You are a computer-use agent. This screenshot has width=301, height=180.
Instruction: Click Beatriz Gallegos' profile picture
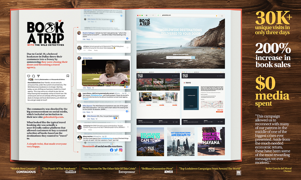pyautogui.click(x=79, y=33)
